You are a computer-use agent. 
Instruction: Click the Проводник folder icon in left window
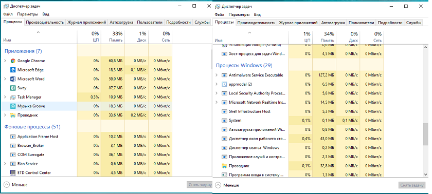[13, 115]
